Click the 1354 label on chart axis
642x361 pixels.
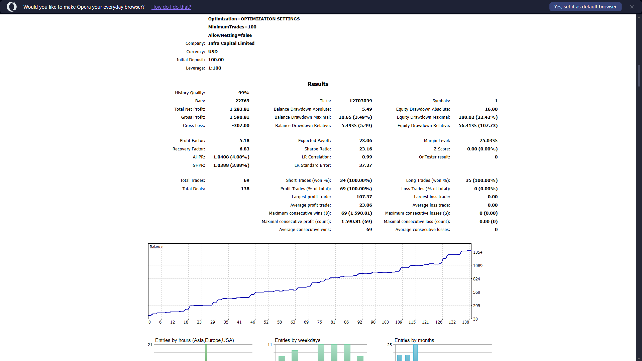(477, 252)
